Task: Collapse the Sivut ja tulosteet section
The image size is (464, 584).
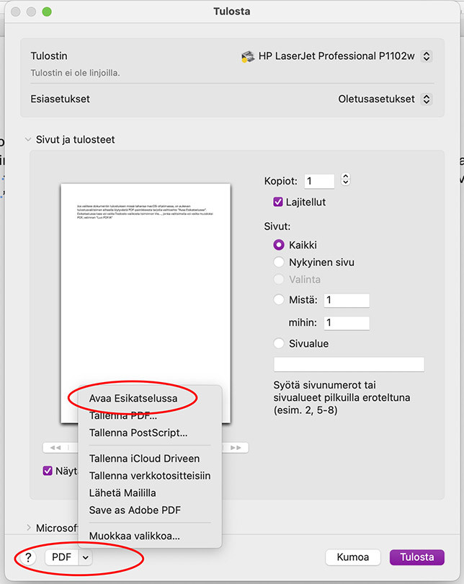Action: [28, 140]
